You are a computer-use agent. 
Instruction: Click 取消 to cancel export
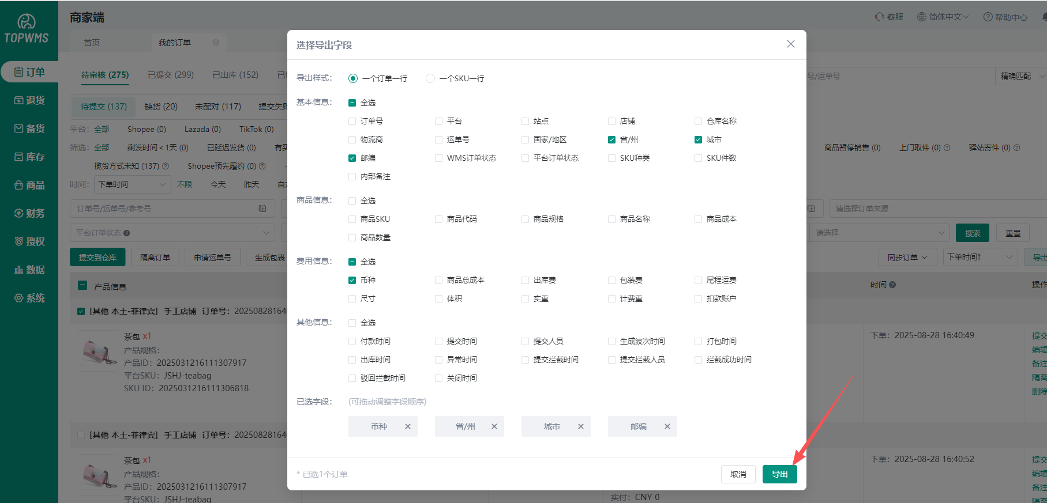738,474
